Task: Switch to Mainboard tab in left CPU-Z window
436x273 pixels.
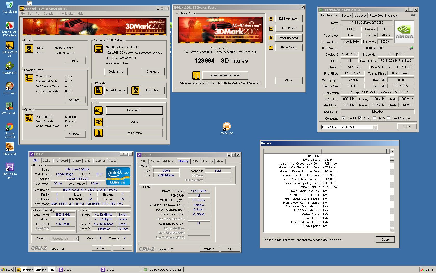Action: tap(61, 161)
